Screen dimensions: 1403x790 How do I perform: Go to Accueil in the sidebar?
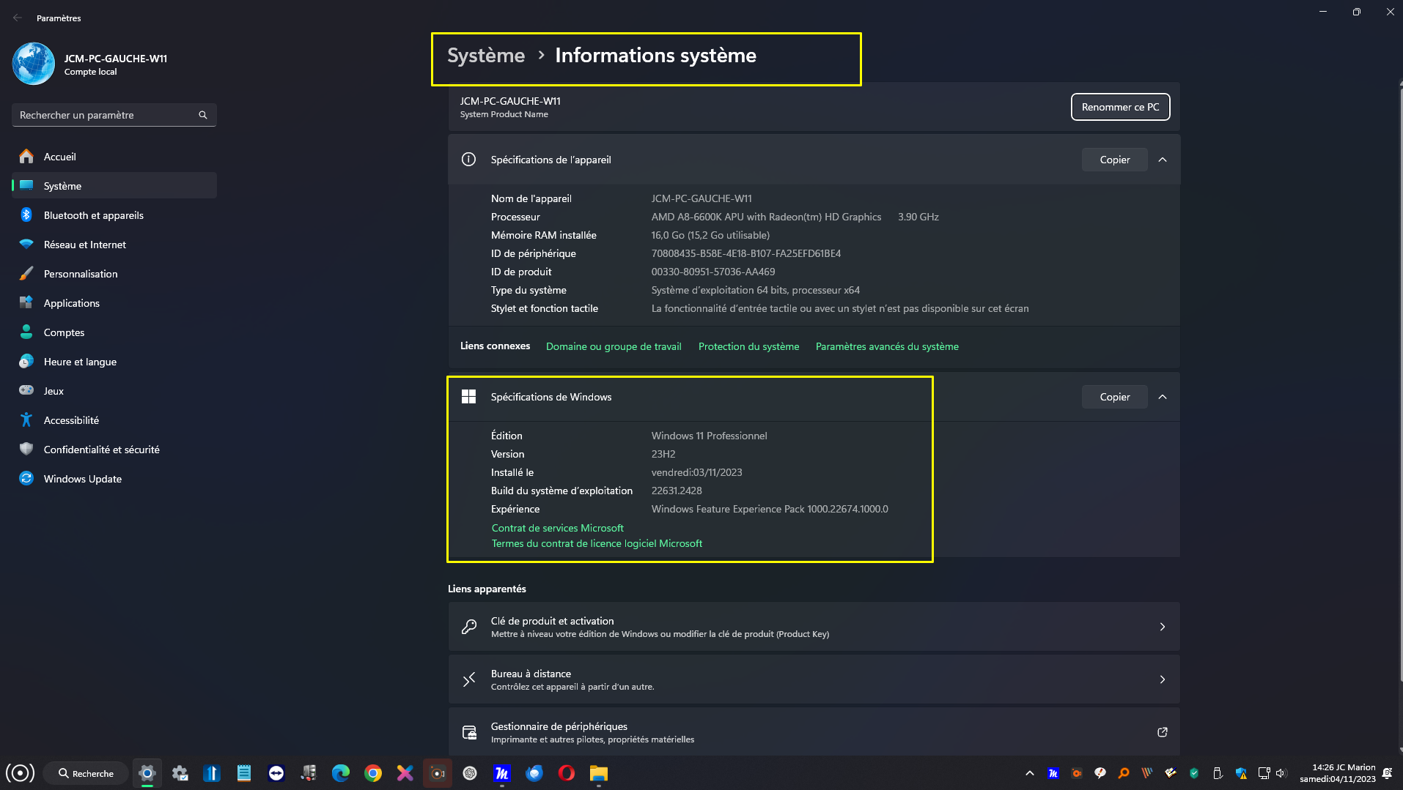114,157
